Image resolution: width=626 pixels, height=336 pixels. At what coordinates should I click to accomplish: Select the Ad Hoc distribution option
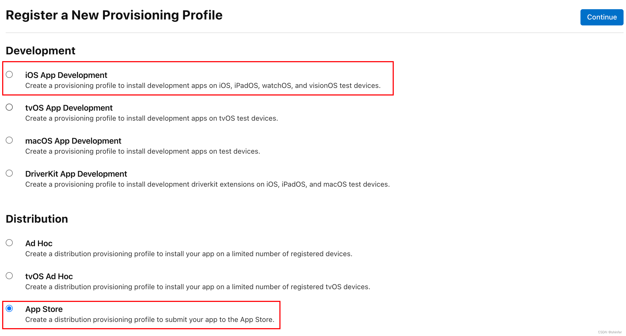tap(9, 243)
